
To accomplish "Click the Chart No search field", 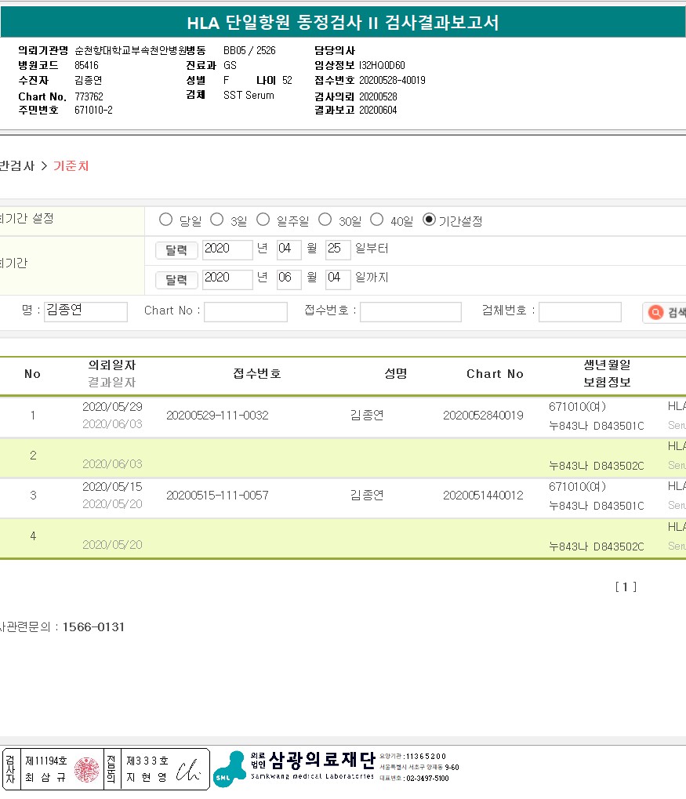I will [245, 312].
